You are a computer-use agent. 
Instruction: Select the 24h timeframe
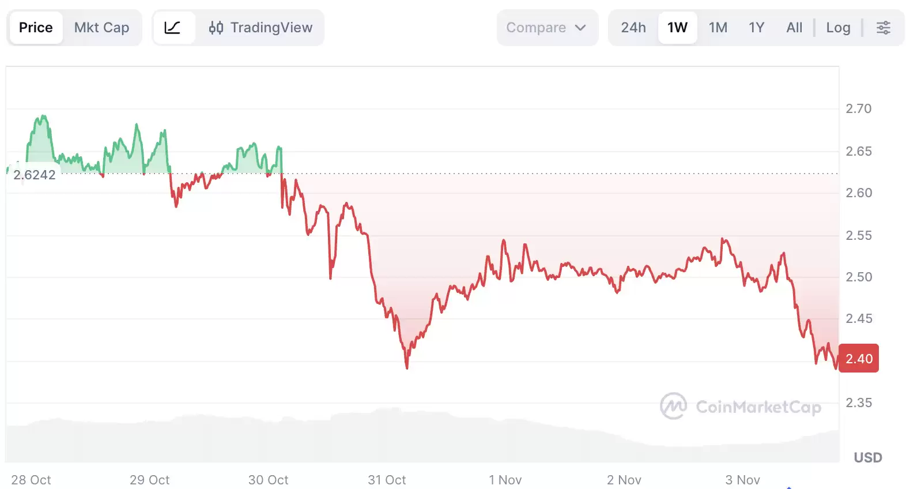tap(632, 27)
